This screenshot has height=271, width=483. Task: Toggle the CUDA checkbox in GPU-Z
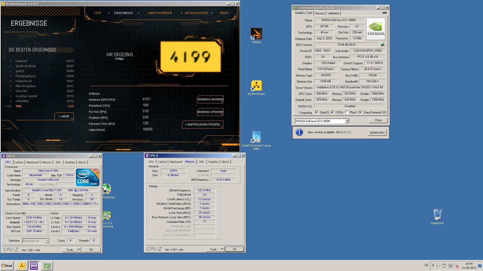[x=333, y=112]
